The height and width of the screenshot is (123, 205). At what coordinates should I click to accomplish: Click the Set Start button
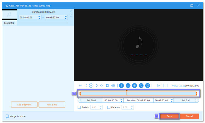point(90,100)
